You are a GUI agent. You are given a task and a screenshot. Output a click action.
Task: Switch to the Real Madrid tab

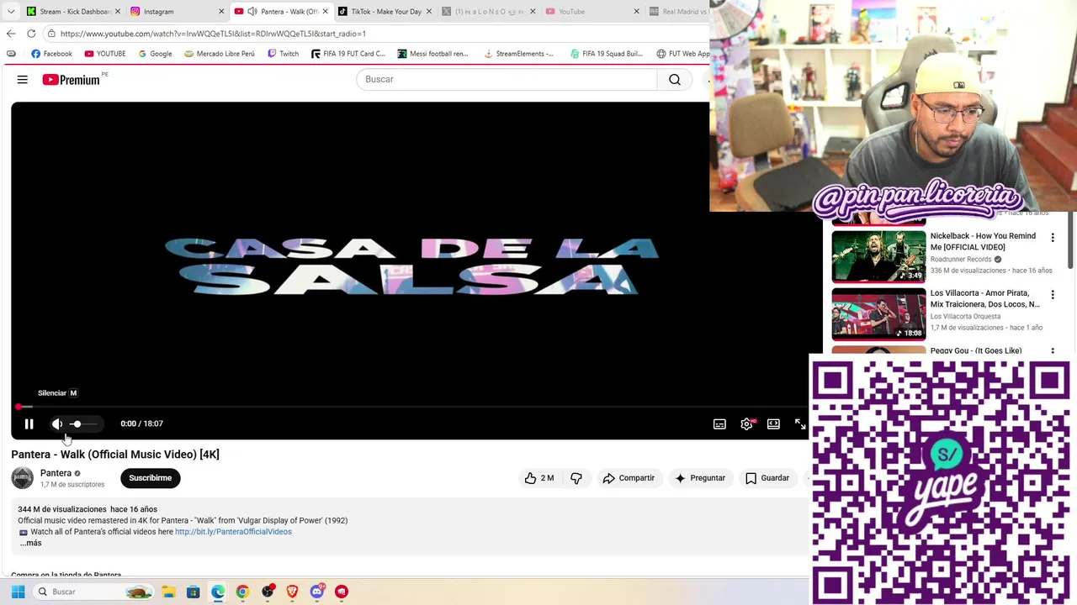click(678, 12)
